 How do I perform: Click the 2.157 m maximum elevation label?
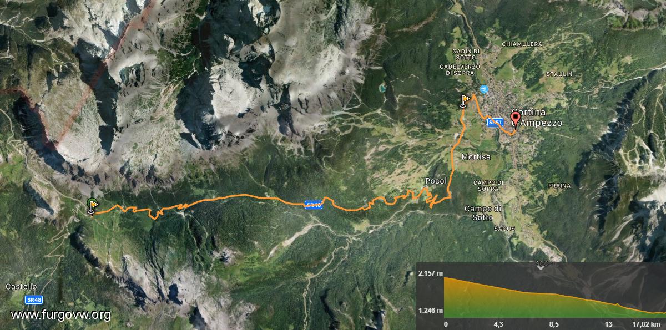pos(431,273)
